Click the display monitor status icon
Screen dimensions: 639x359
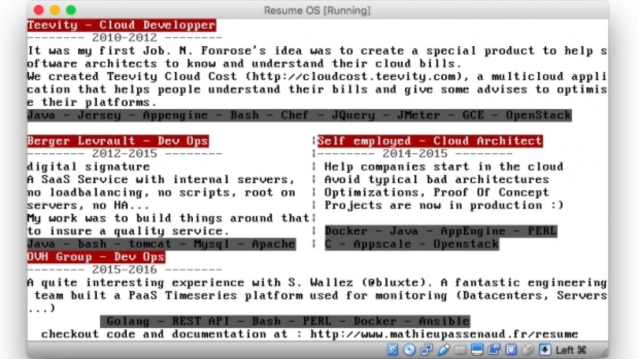477,349
